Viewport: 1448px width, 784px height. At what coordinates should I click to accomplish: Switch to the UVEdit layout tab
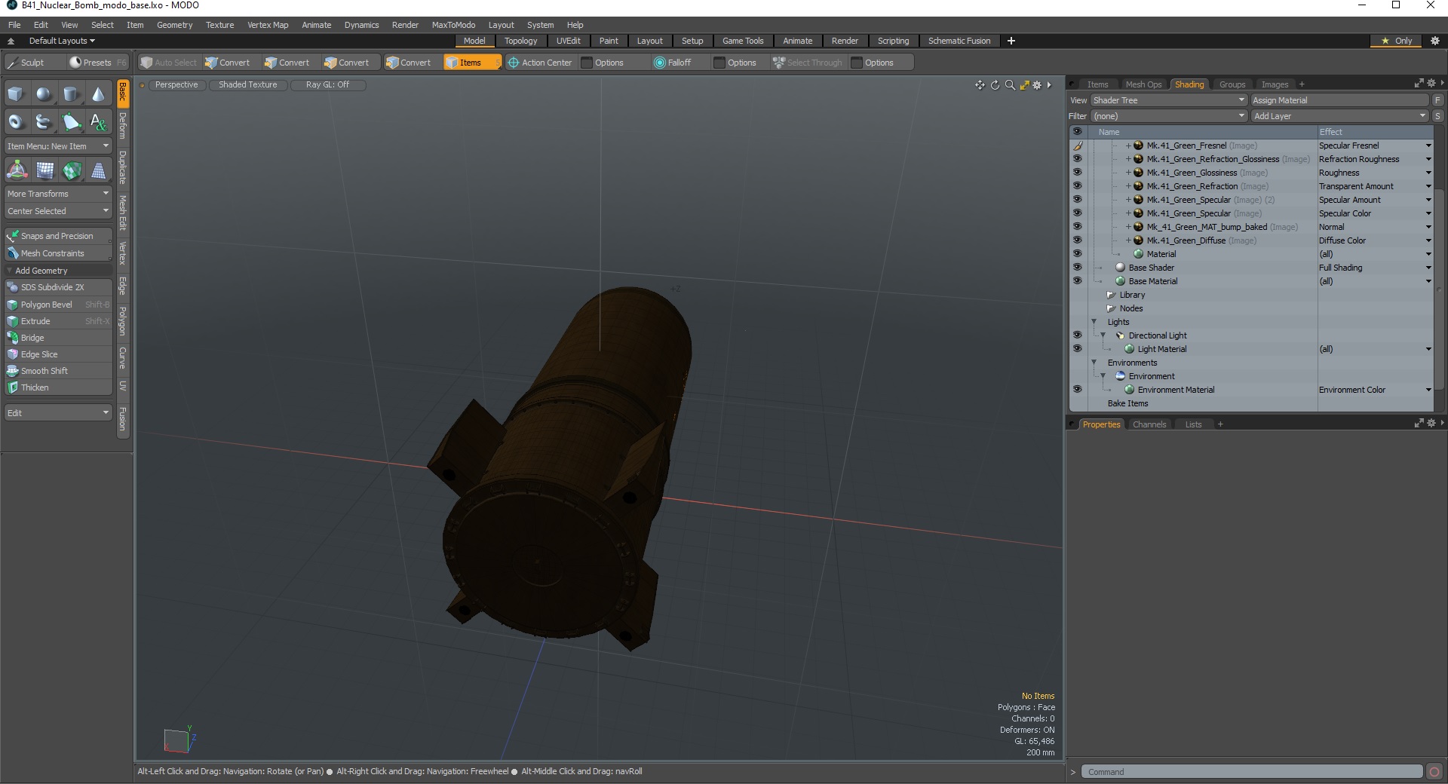pyautogui.click(x=568, y=41)
